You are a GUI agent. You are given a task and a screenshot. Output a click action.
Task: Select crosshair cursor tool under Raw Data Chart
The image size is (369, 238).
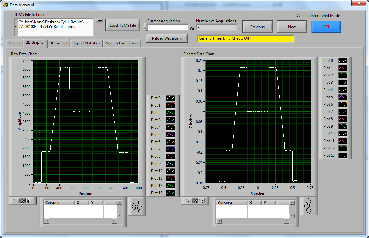(x=16, y=201)
